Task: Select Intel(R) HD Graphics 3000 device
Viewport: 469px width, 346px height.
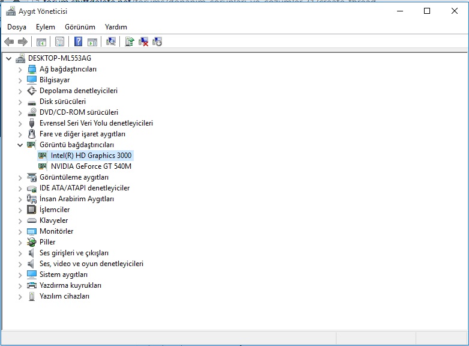Action: tap(91, 156)
